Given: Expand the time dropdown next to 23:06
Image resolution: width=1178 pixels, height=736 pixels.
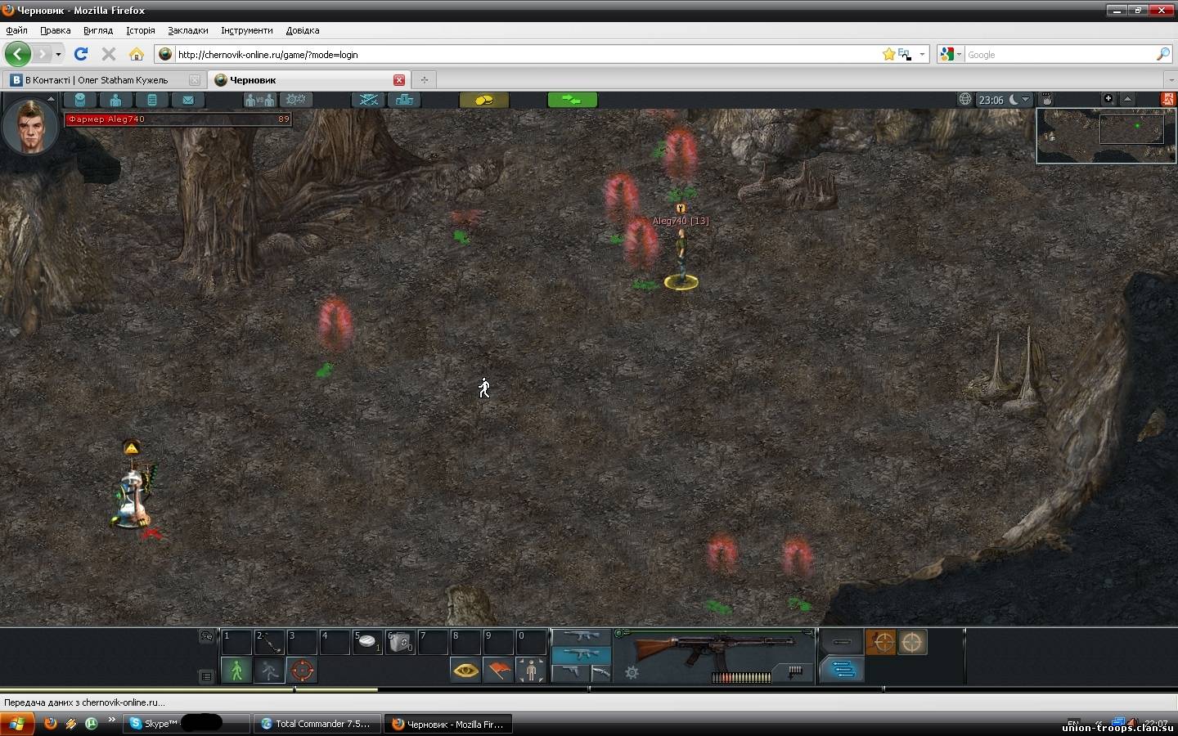Looking at the screenshot, I should [x=1026, y=100].
